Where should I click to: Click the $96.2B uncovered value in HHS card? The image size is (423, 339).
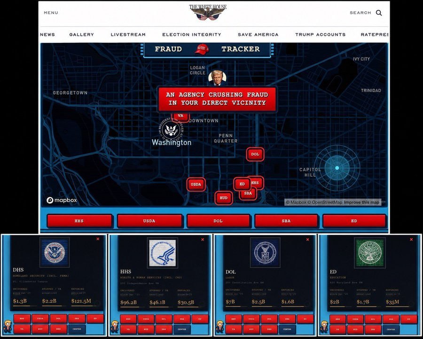click(128, 302)
